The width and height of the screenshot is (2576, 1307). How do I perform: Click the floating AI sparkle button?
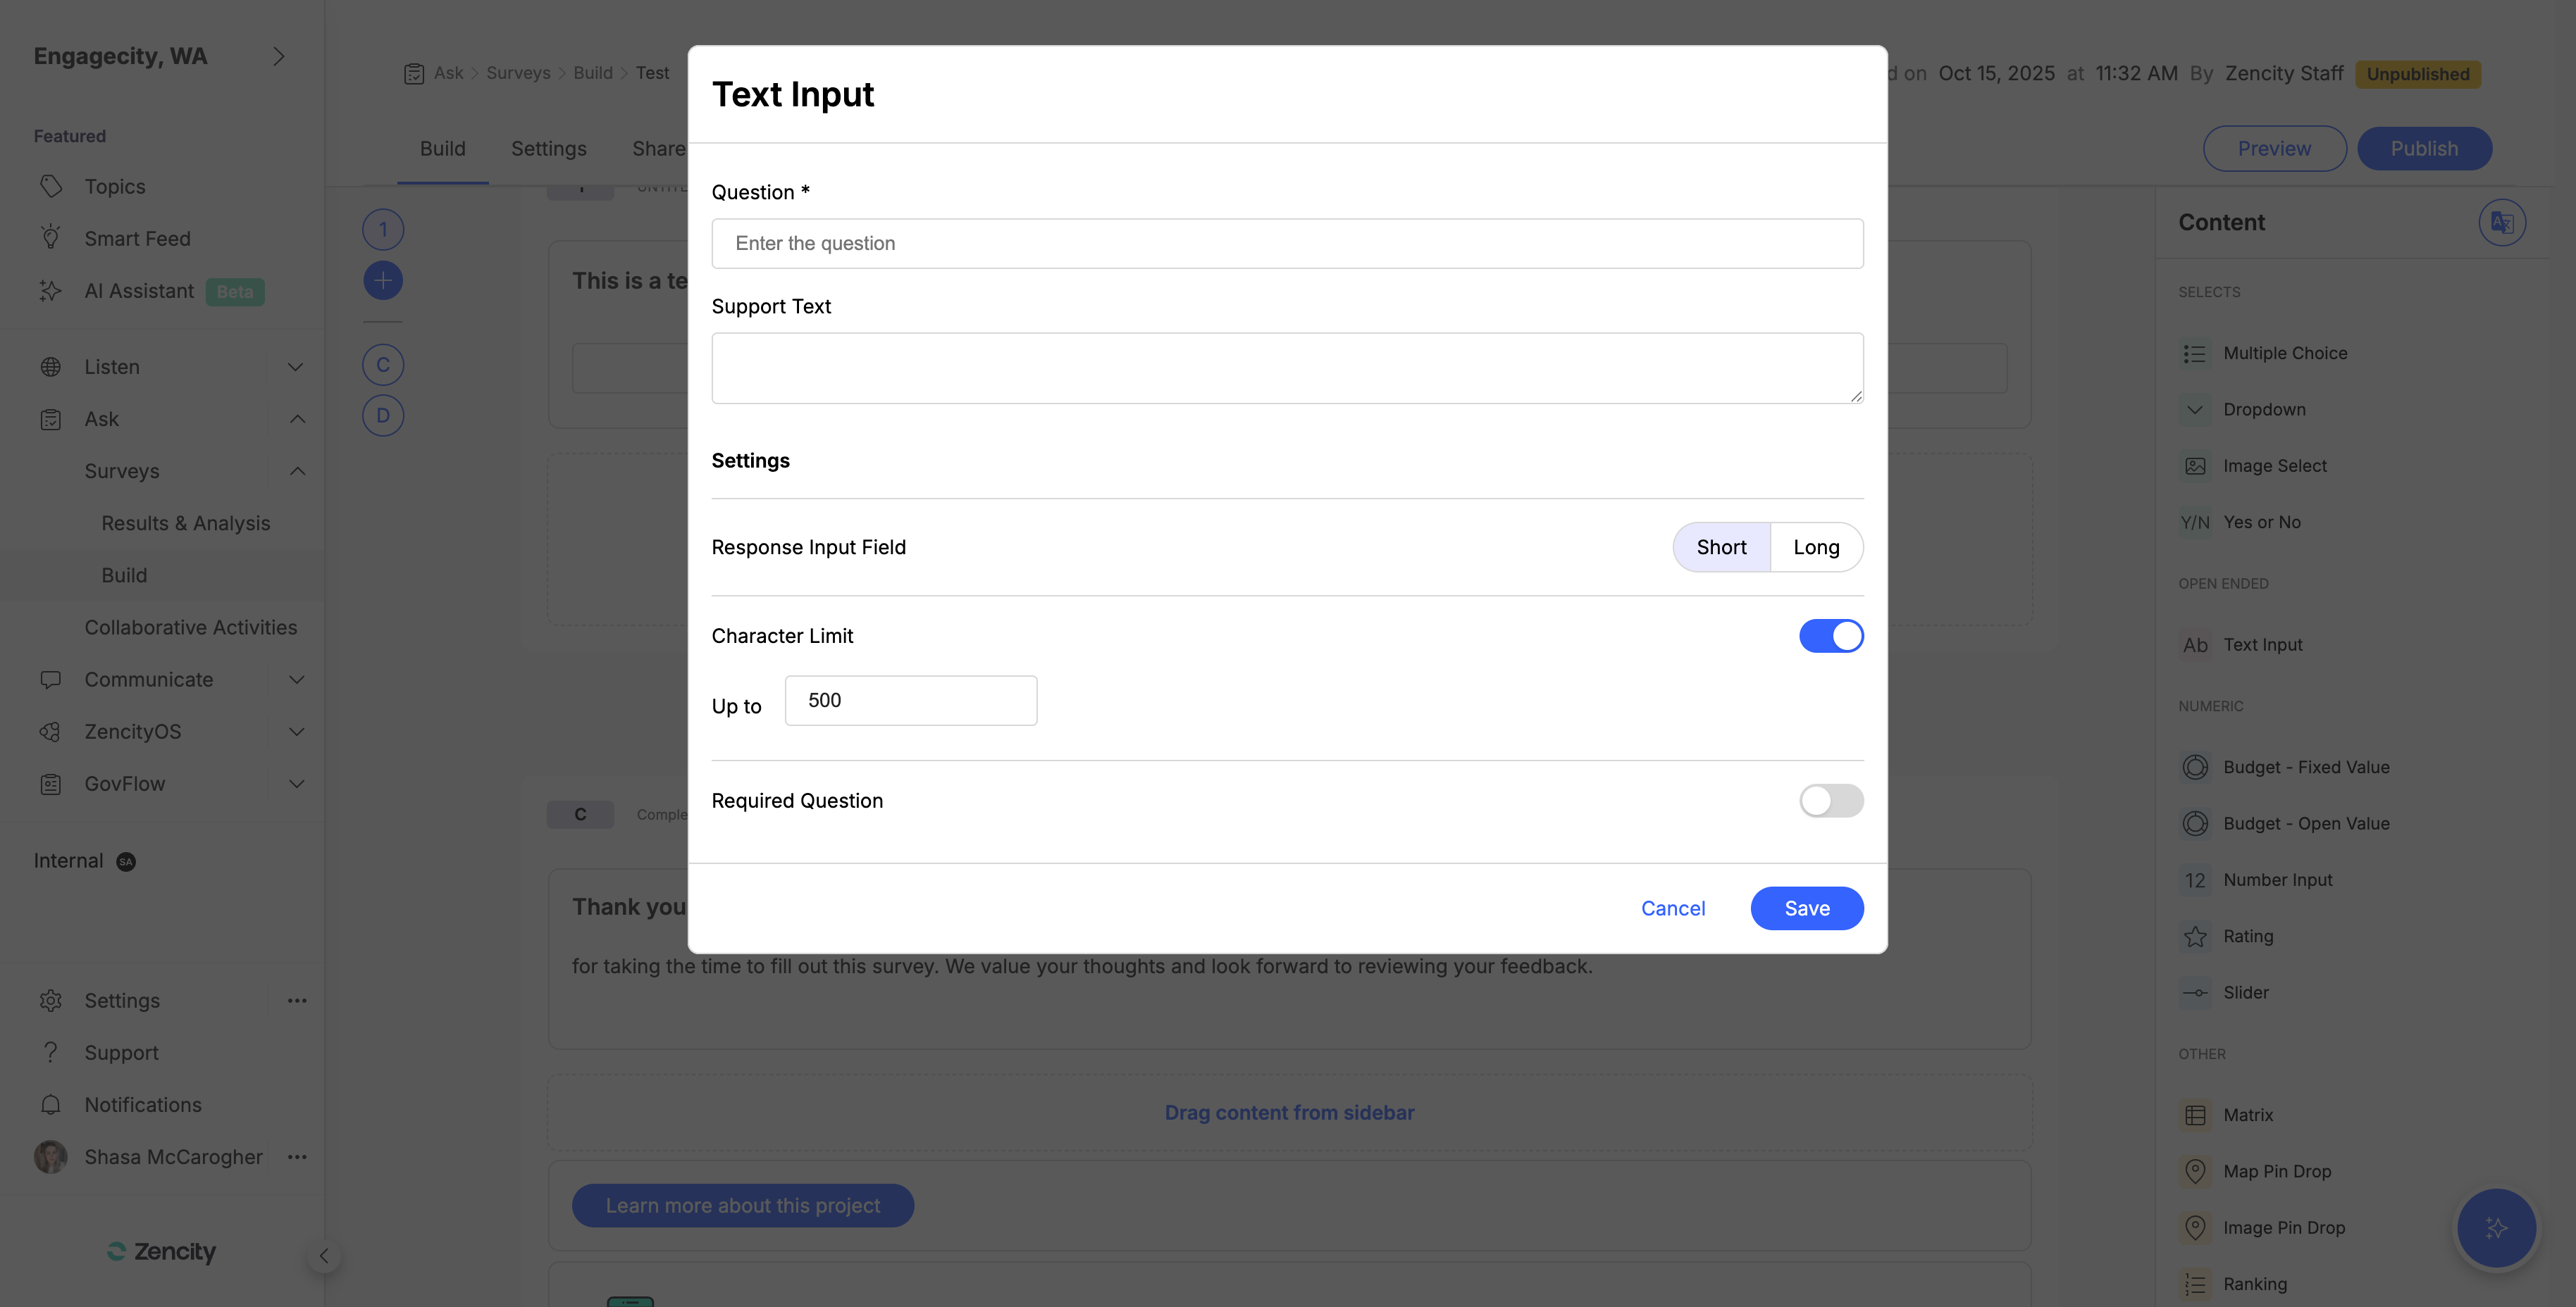tap(2495, 1228)
